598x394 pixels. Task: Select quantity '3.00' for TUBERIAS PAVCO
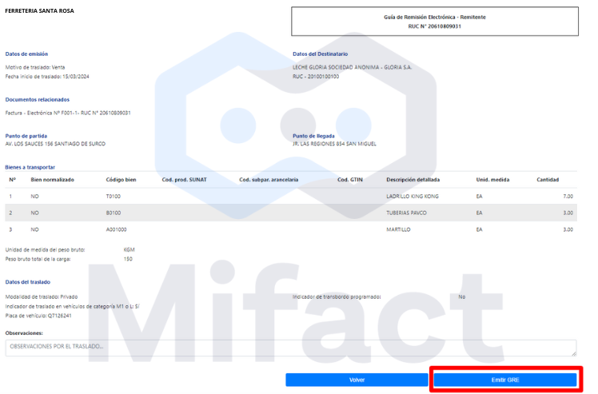tap(568, 213)
